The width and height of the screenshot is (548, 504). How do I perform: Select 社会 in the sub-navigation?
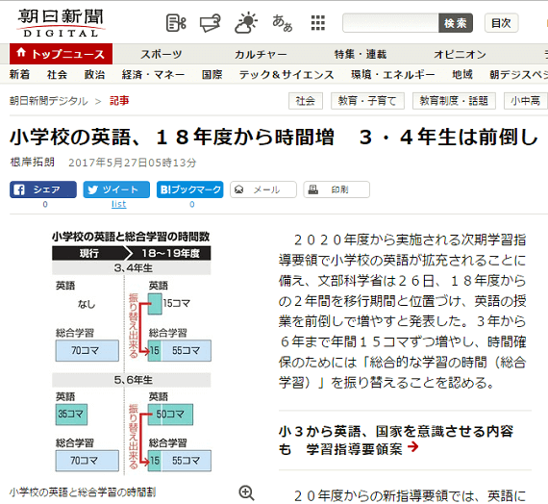pyautogui.click(x=57, y=74)
